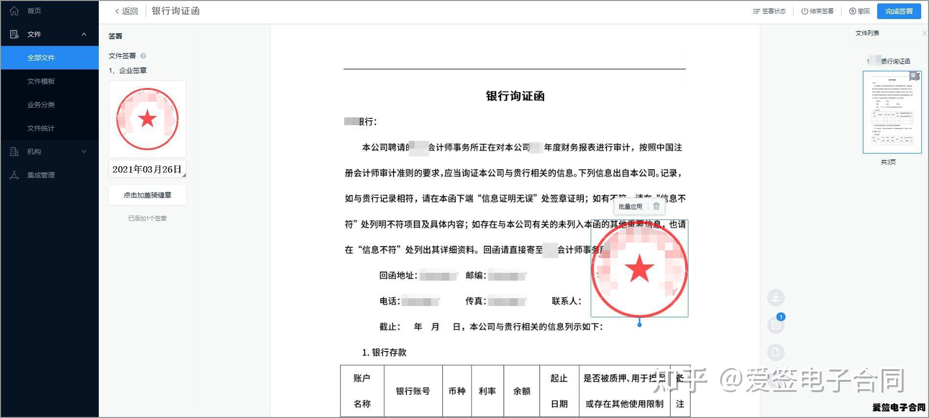
Task: Collapse the 文件 menu chevron
Action: (x=84, y=34)
